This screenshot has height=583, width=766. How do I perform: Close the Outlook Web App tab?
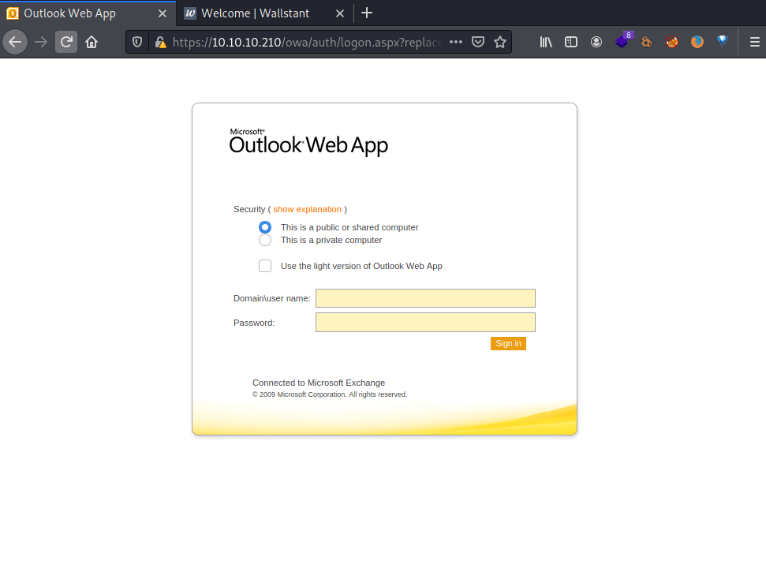tap(163, 13)
